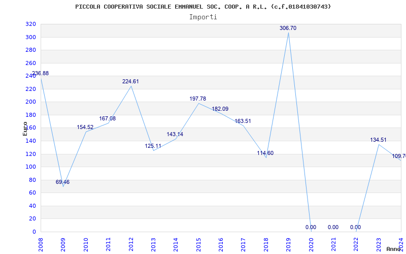406x254 pixels.
Task: Select the 2013 x-axis year label
Action: coord(153,244)
